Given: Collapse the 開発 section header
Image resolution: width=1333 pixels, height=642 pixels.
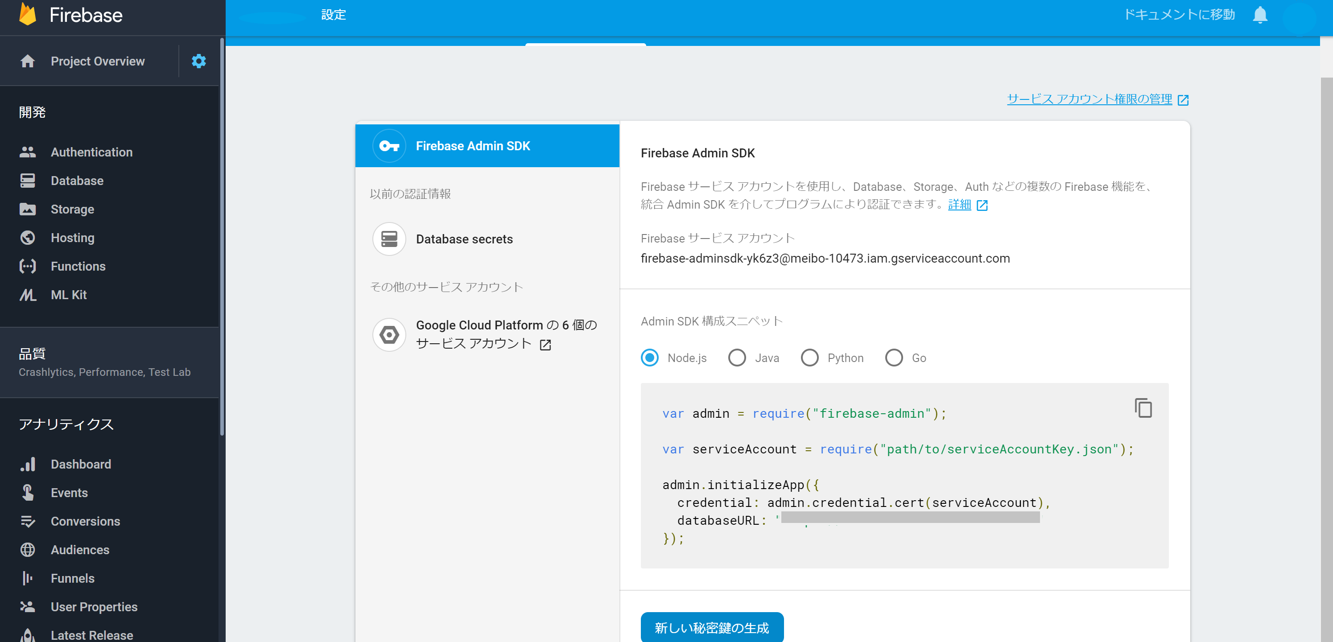Looking at the screenshot, I should tap(32, 112).
